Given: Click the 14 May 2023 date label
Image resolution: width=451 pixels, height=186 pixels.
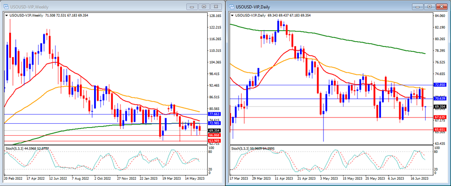Looking at the screenshot, I should coord(195,178).
